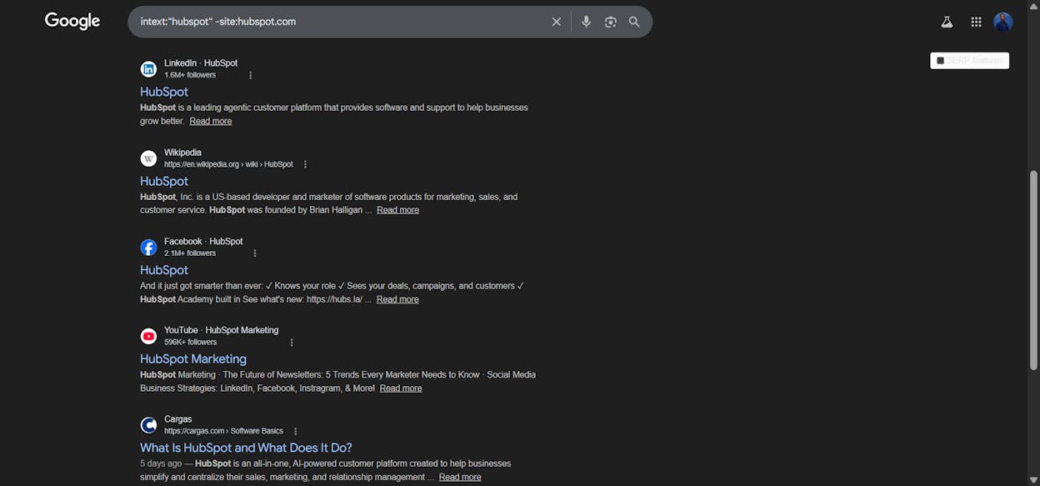
Task: Click the YouTube favicon
Action: [148, 336]
